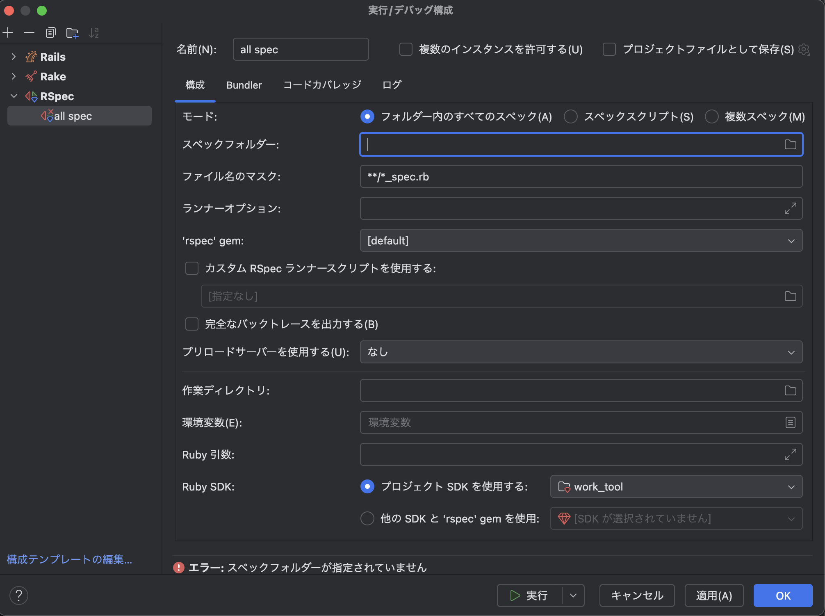This screenshot has height=616, width=825.
Task: Copy the current configuration via the copy icon
Action: tap(50, 32)
